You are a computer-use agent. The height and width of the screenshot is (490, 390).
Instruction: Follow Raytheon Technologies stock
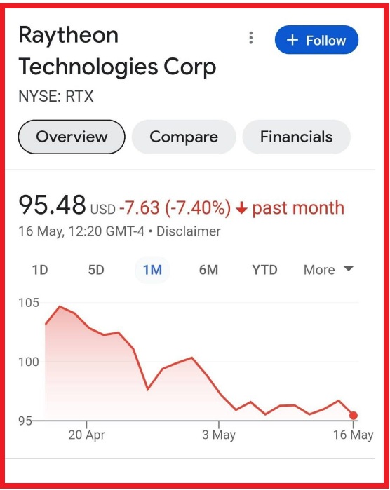(316, 40)
